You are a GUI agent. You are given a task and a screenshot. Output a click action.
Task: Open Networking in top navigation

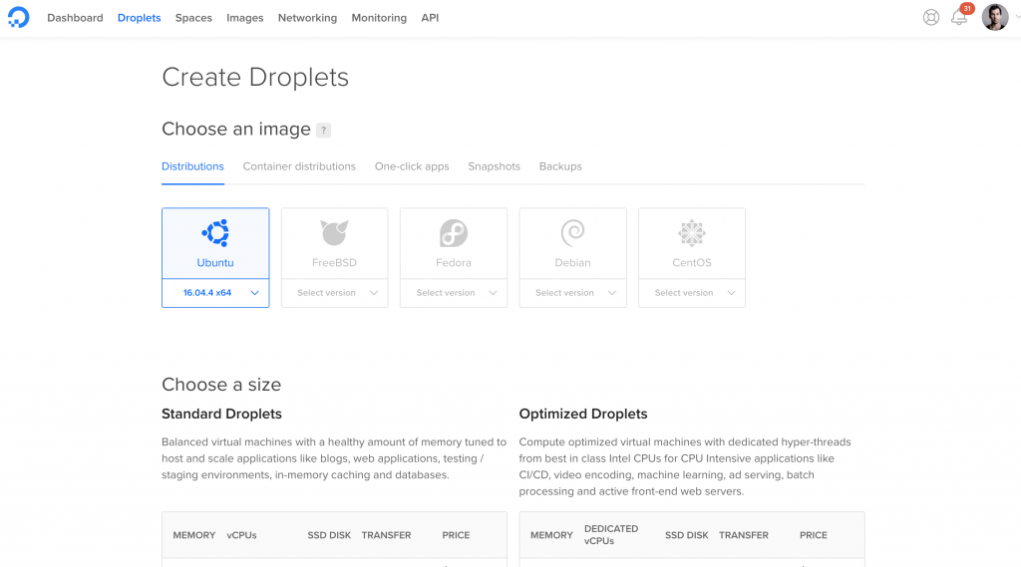click(307, 18)
